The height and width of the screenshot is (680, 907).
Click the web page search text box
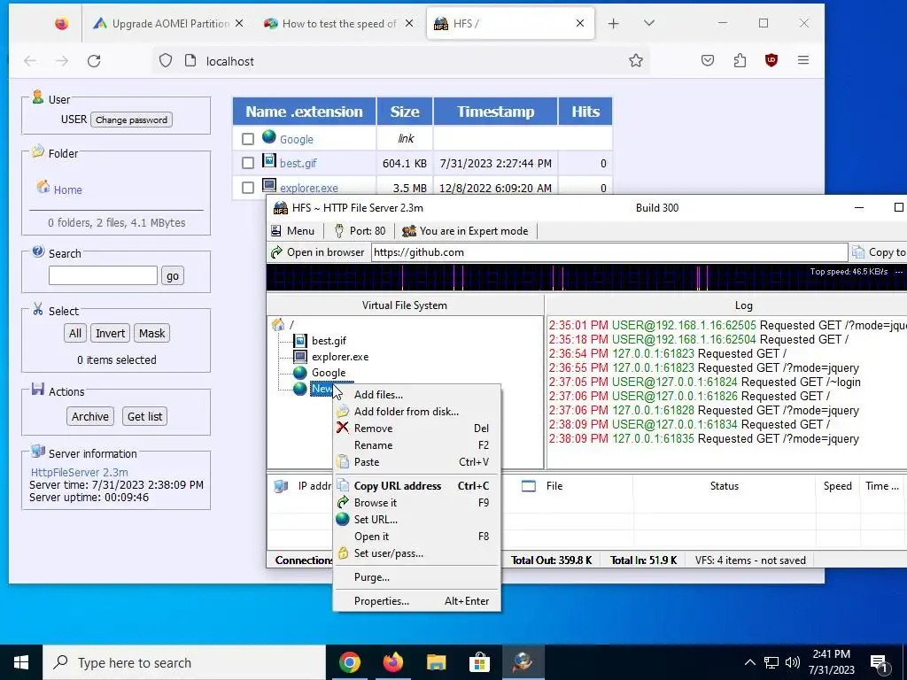pos(103,276)
